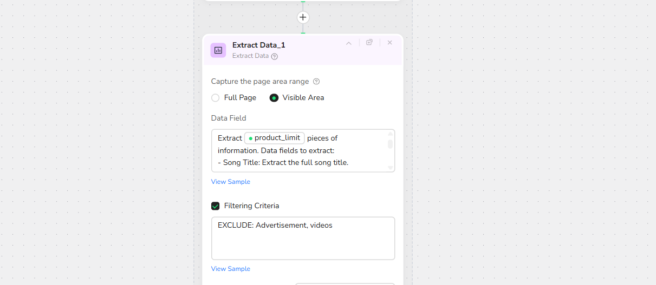This screenshot has height=285, width=656.
Task: Click the partially visible field at the panel bottom
Action: point(345,283)
